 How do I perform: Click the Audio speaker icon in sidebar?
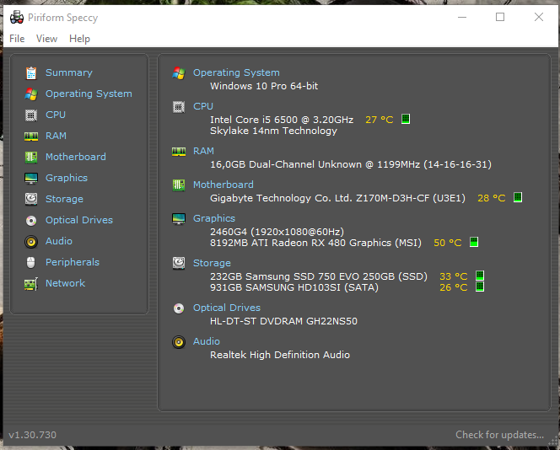click(x=31, y=242)
